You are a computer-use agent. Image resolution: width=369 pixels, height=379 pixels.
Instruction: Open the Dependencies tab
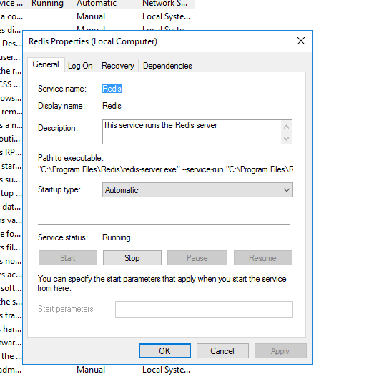point(167,66)
